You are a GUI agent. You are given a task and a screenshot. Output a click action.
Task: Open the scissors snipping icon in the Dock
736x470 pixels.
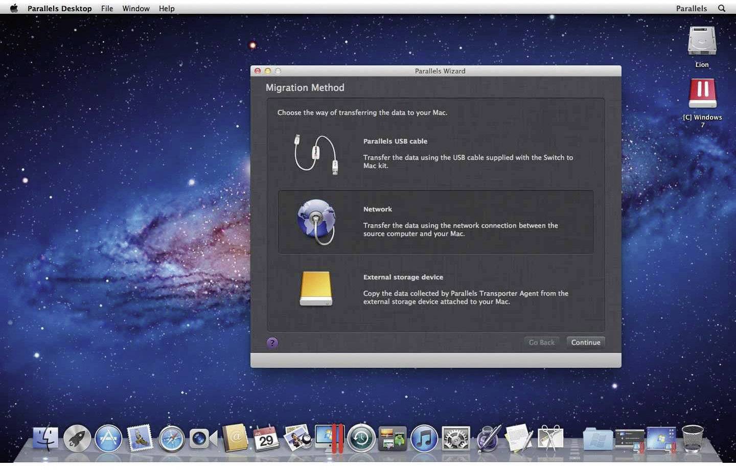(550, 438)
